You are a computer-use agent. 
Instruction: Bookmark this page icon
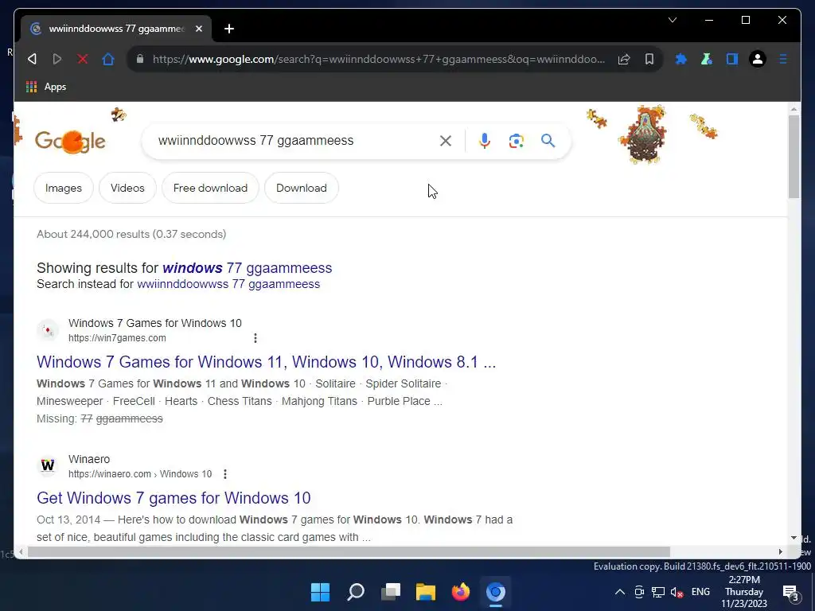point(649,59)
